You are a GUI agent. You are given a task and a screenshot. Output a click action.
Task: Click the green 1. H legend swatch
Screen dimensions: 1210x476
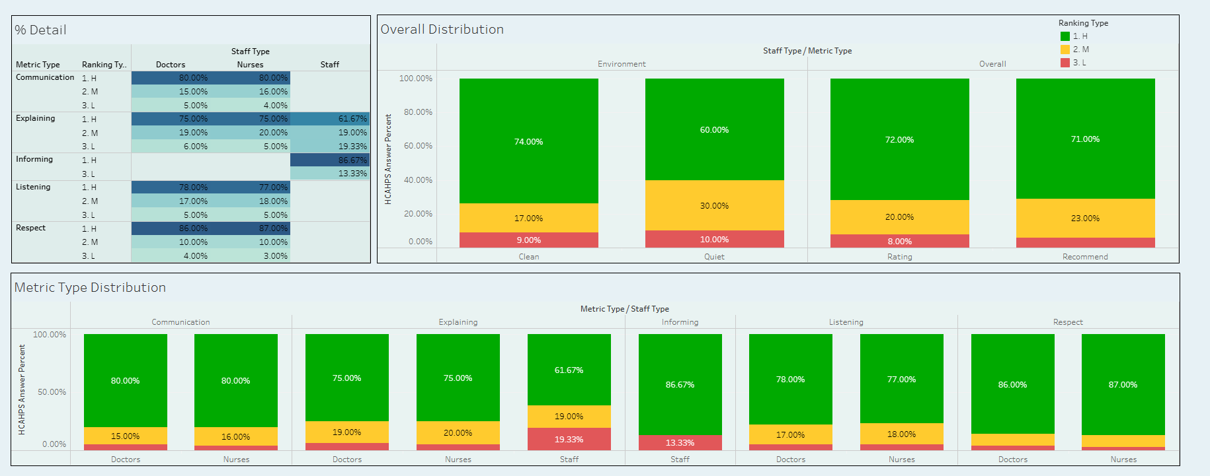coord(1065,36)
